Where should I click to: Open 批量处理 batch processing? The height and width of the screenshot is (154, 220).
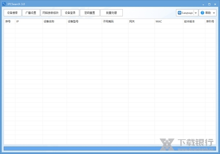click(111, 13)
